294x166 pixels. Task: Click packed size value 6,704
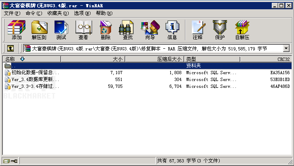[x=176, y=86]
